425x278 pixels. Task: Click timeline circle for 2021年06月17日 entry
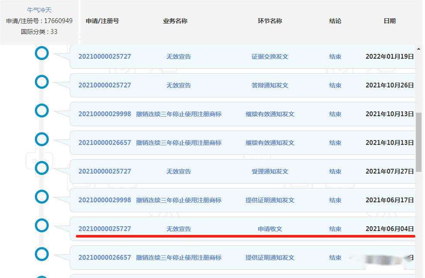[42, 197]
